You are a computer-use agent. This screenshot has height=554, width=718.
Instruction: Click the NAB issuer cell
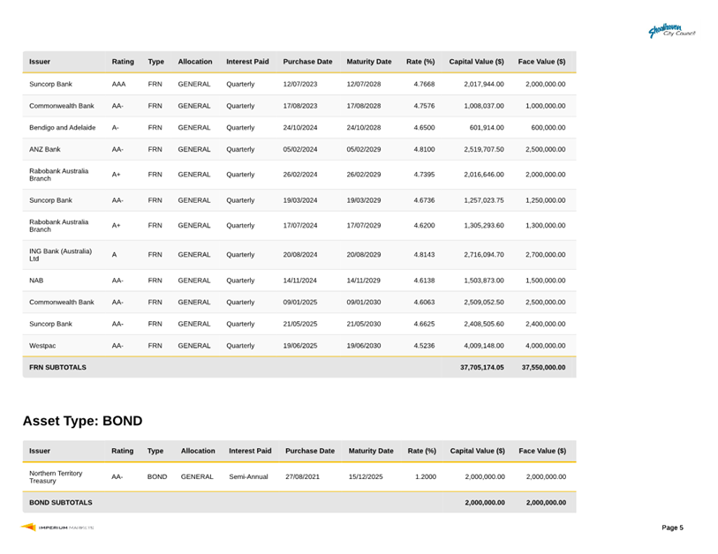click(37, 280)
